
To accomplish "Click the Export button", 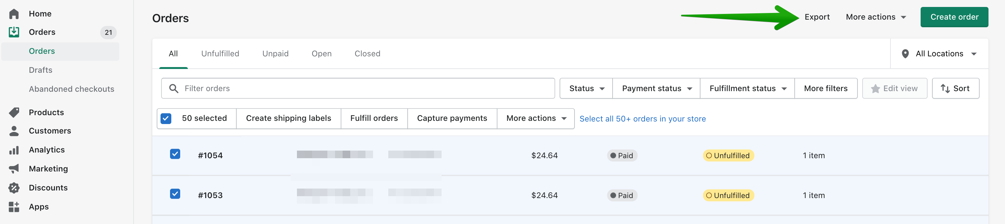I will pos(817,17).
